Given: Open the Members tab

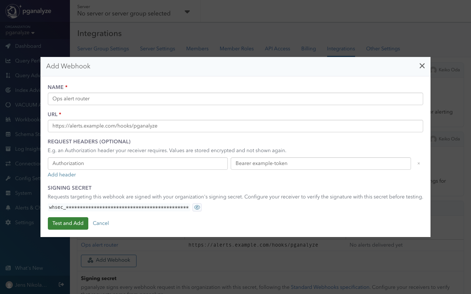Looking at the screenshot, I should point(197,49).
